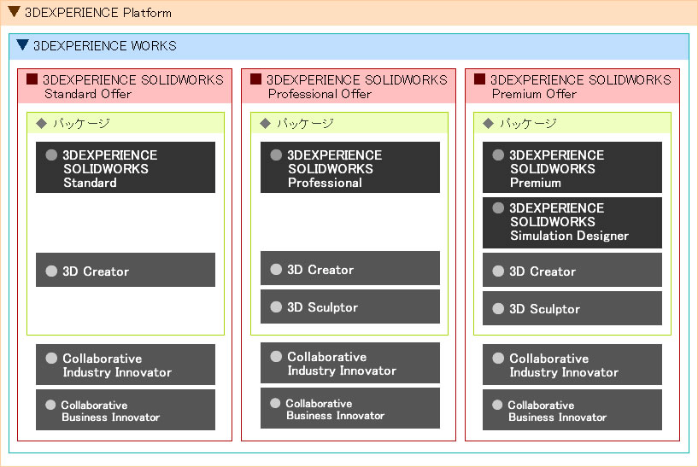698x467 pixels.
Task: Select 3D Sculptor in Premium Offer
Action: point(572,308)
